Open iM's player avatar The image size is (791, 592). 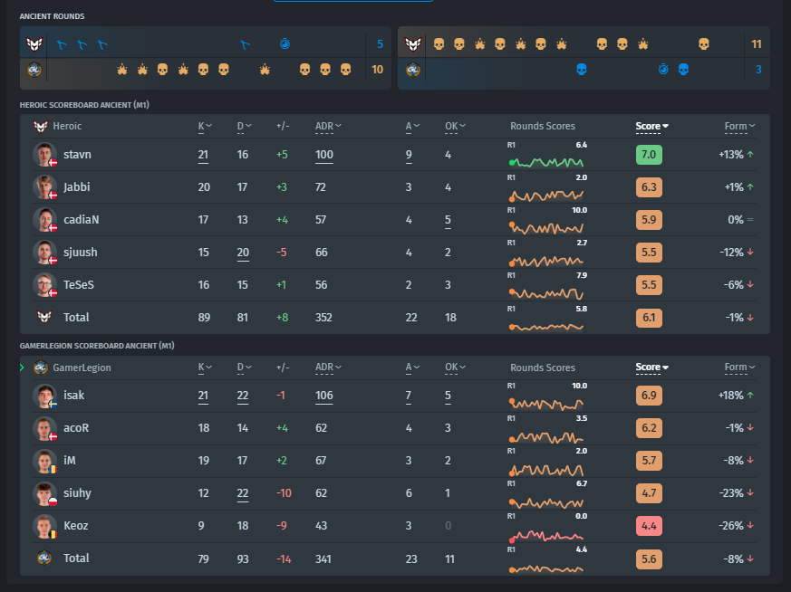[x=45, y=461]
